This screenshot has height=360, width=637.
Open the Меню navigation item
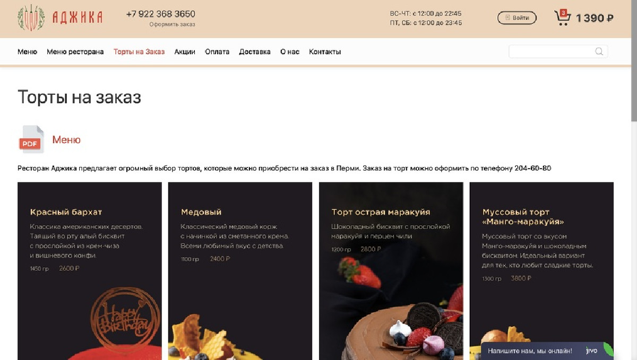pyautogui.click(x=27, y=52)
